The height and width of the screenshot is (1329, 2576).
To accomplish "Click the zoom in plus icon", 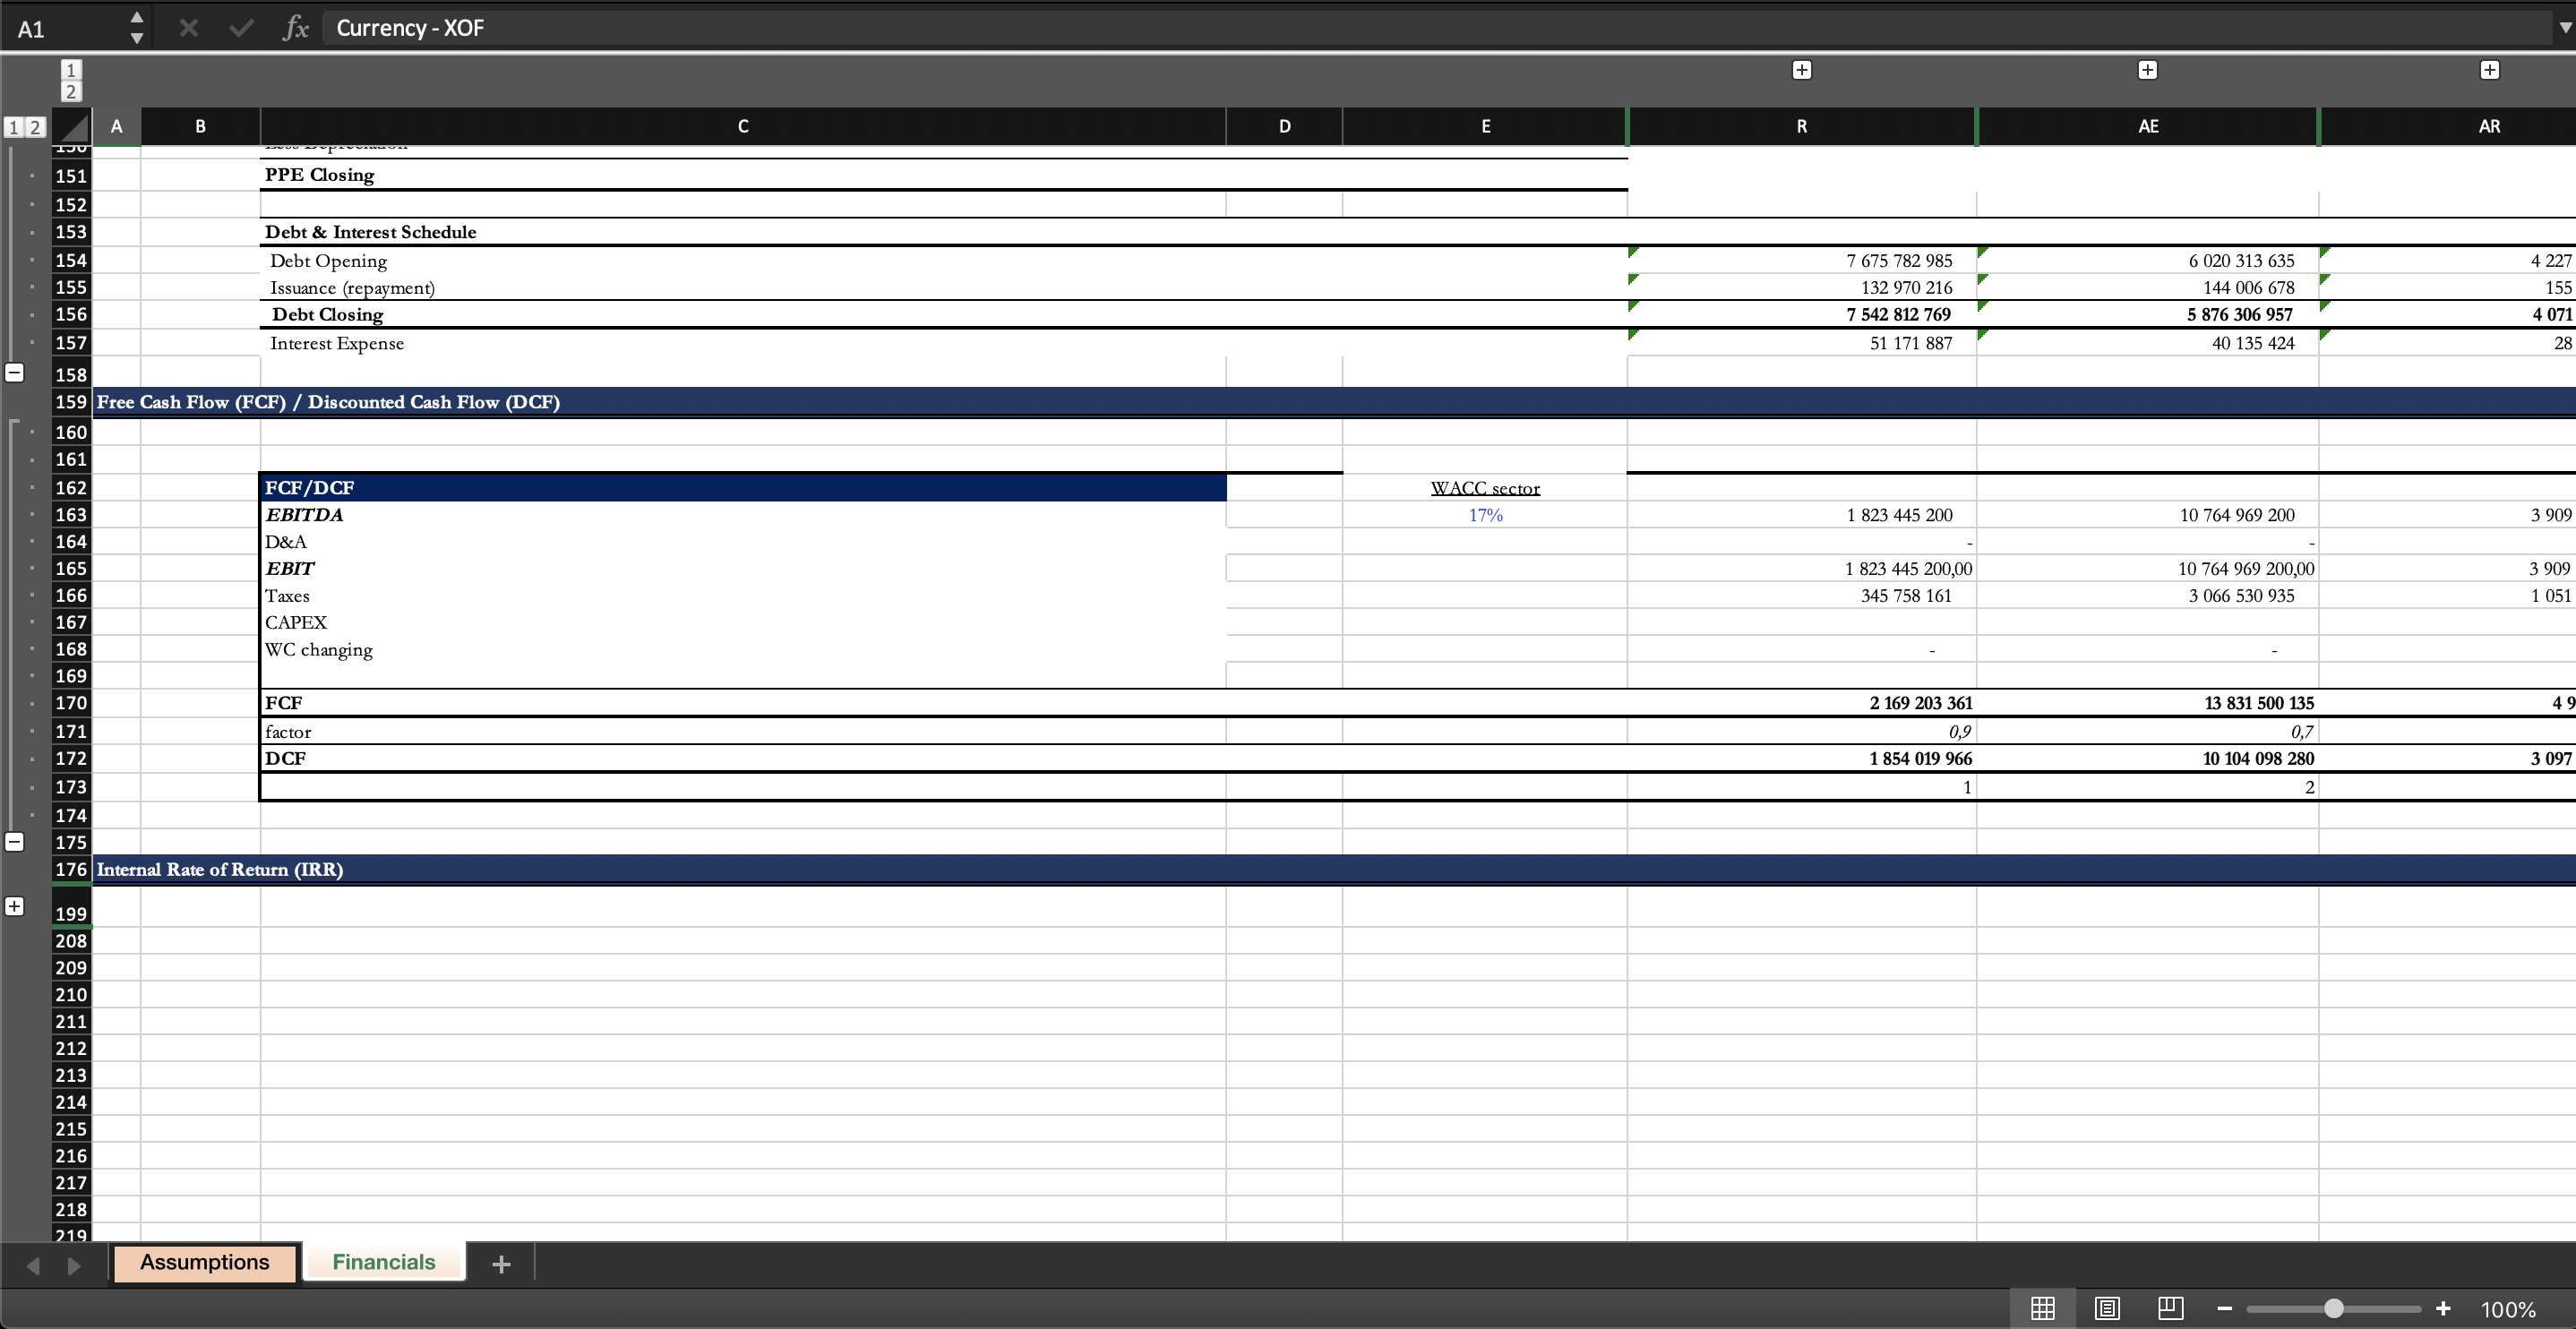I will (x=2444, y=1308).
